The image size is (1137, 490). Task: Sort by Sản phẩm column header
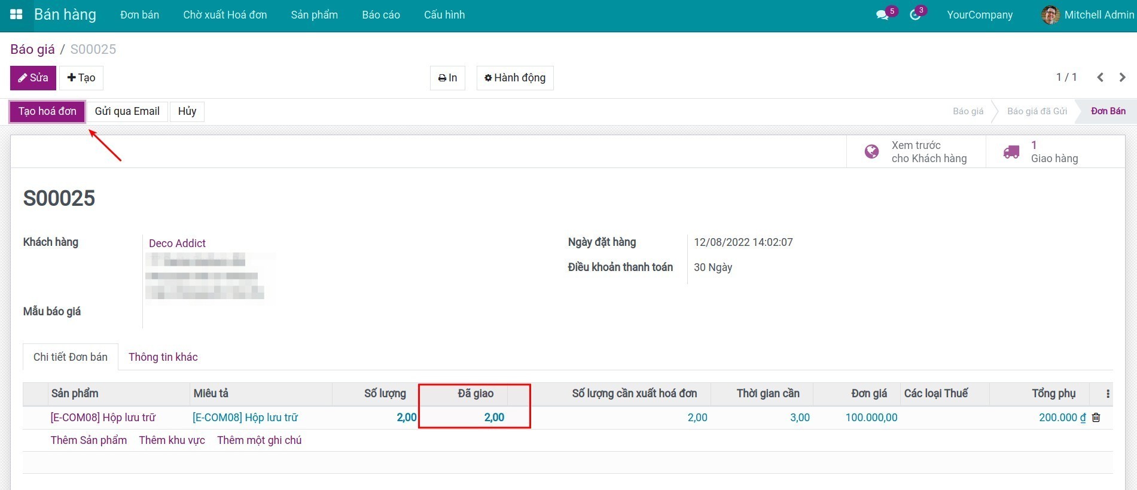click(x=118, y=394)
